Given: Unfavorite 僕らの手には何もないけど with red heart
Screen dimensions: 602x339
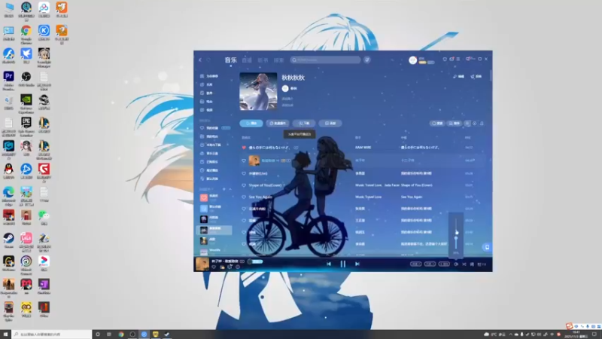Looking at the screenshot, I should (x=244, y=148).
